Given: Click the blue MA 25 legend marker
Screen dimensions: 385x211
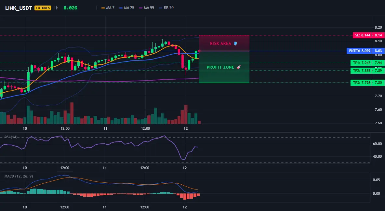Looking at the screenshot, I should coord(121,8).
